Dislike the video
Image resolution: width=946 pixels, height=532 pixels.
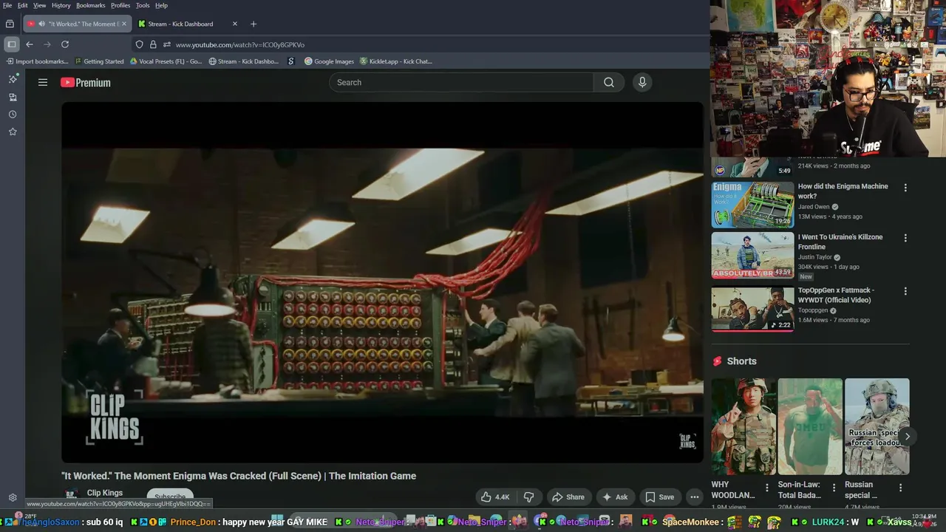point(528,497)
